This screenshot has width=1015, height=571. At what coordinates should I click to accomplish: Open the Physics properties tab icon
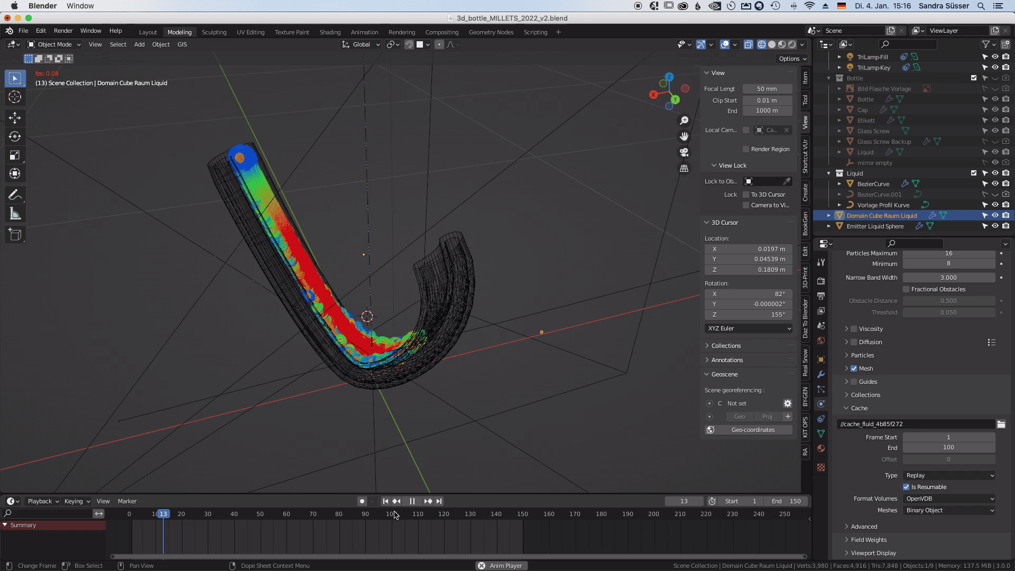coord(820,404)
